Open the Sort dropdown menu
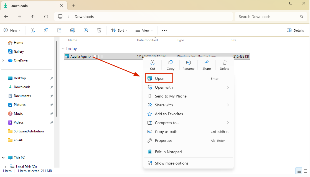310x177 pixels. click(120, 30)
